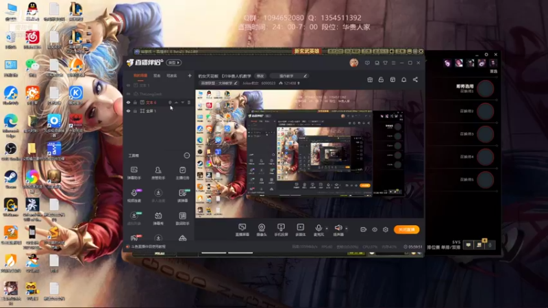This screenshot has width=548, height=308.
Task: Hide the 文本 6 source via eye icon
Action: click(128, 102)
